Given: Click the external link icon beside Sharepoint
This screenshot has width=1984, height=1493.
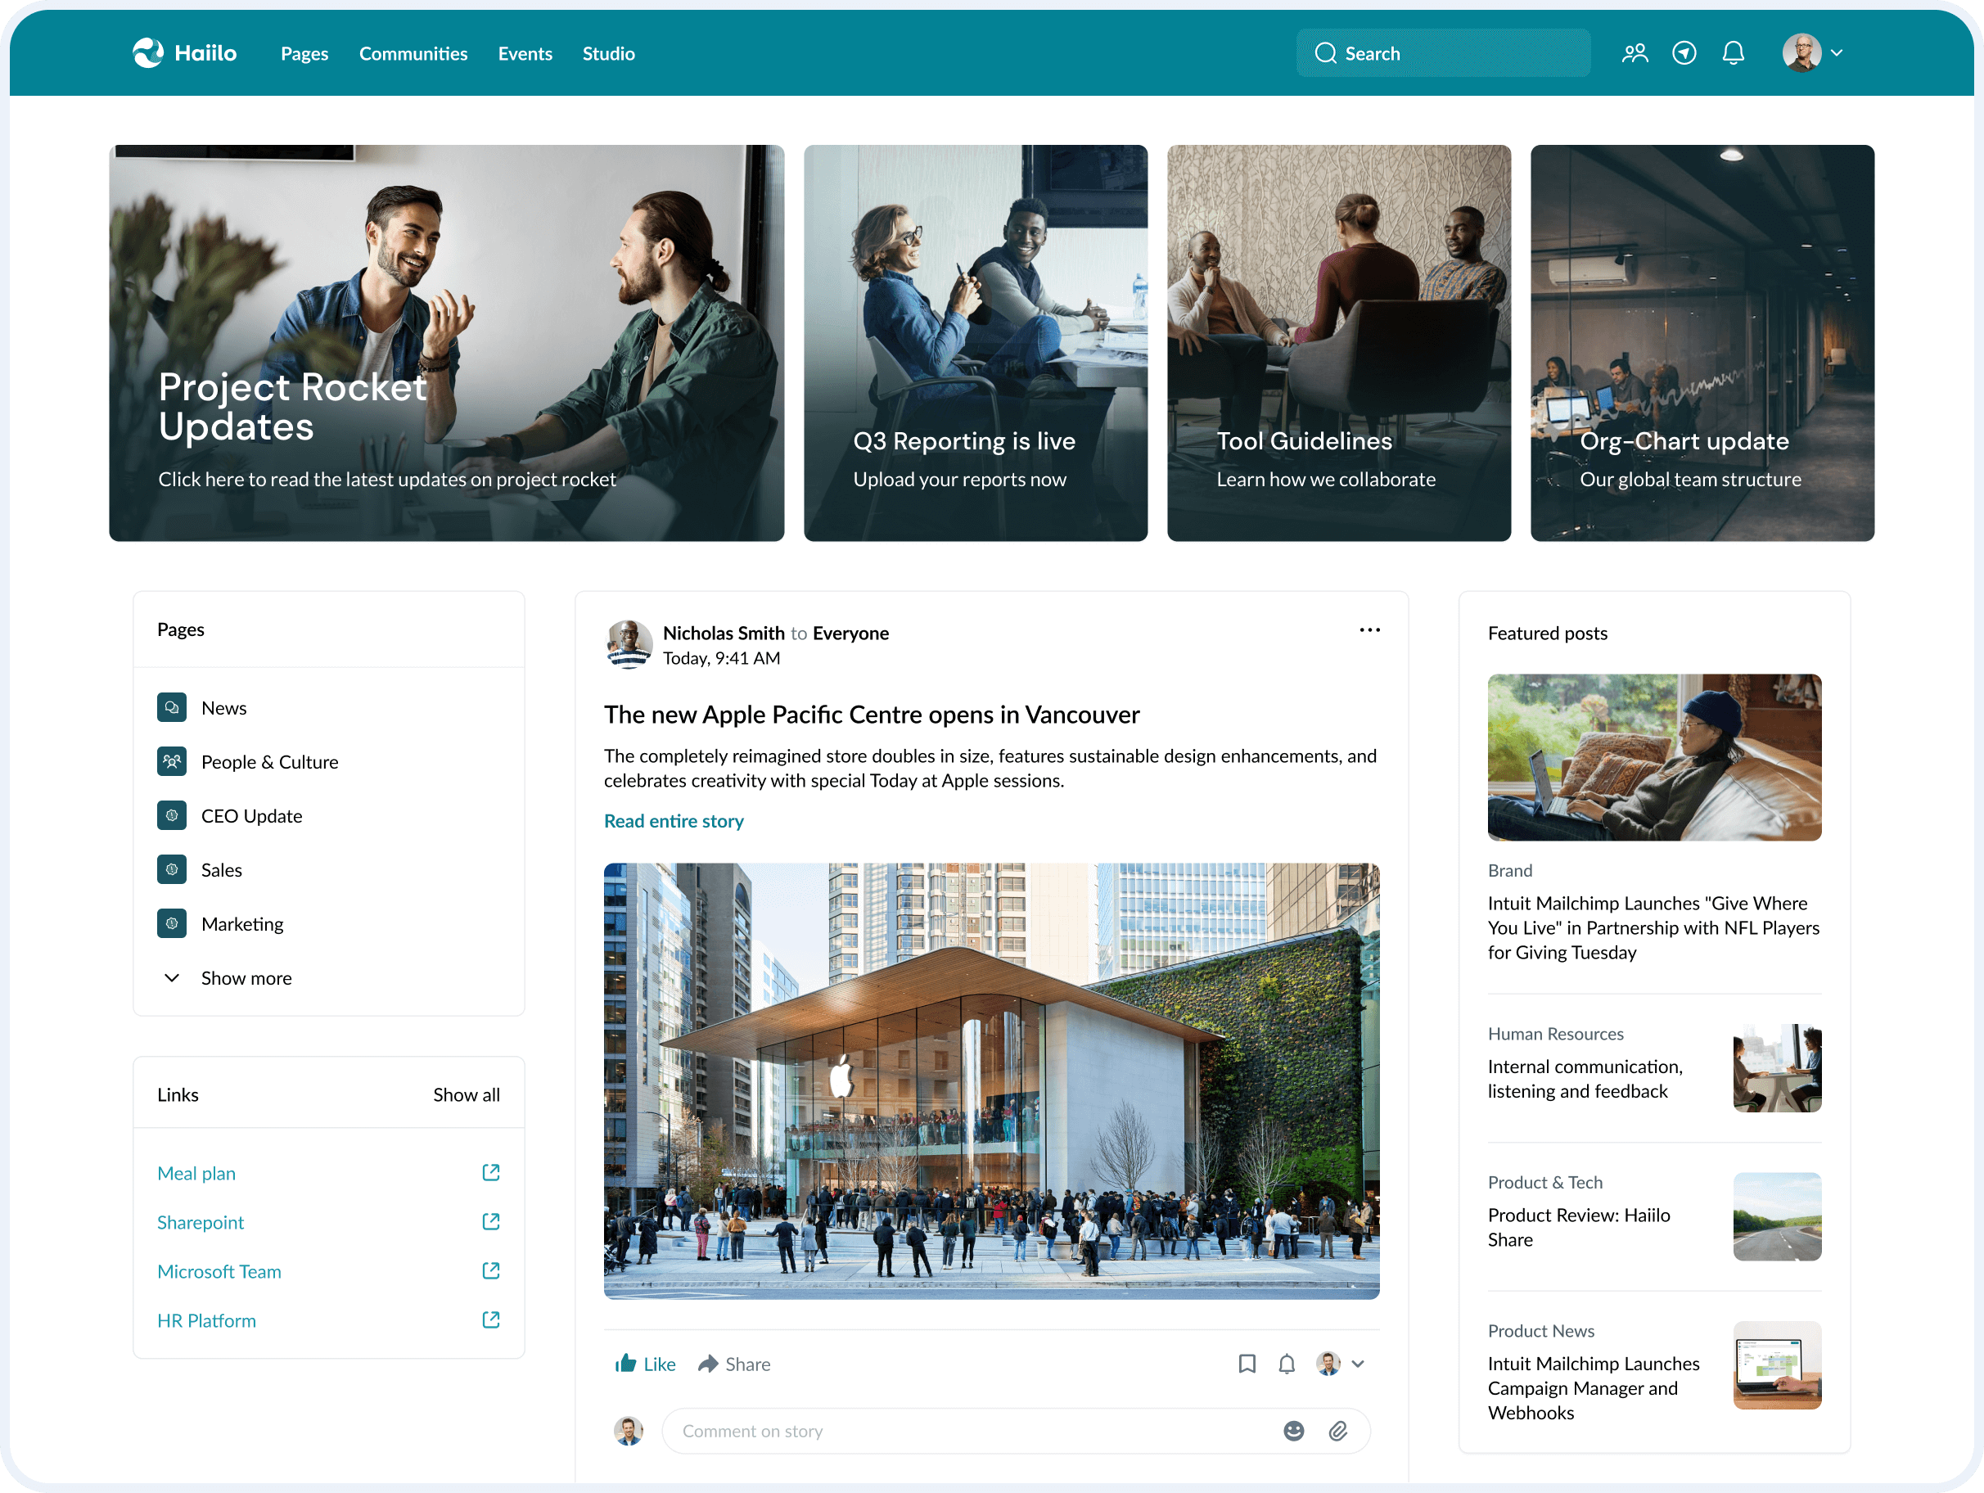Looking at the screenshot, I should tap(490, 1221).
